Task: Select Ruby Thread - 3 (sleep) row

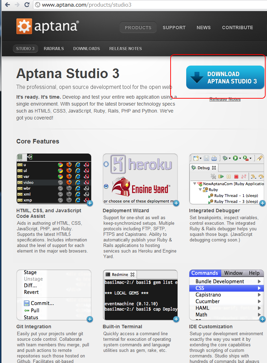Action: pos(233,201)
